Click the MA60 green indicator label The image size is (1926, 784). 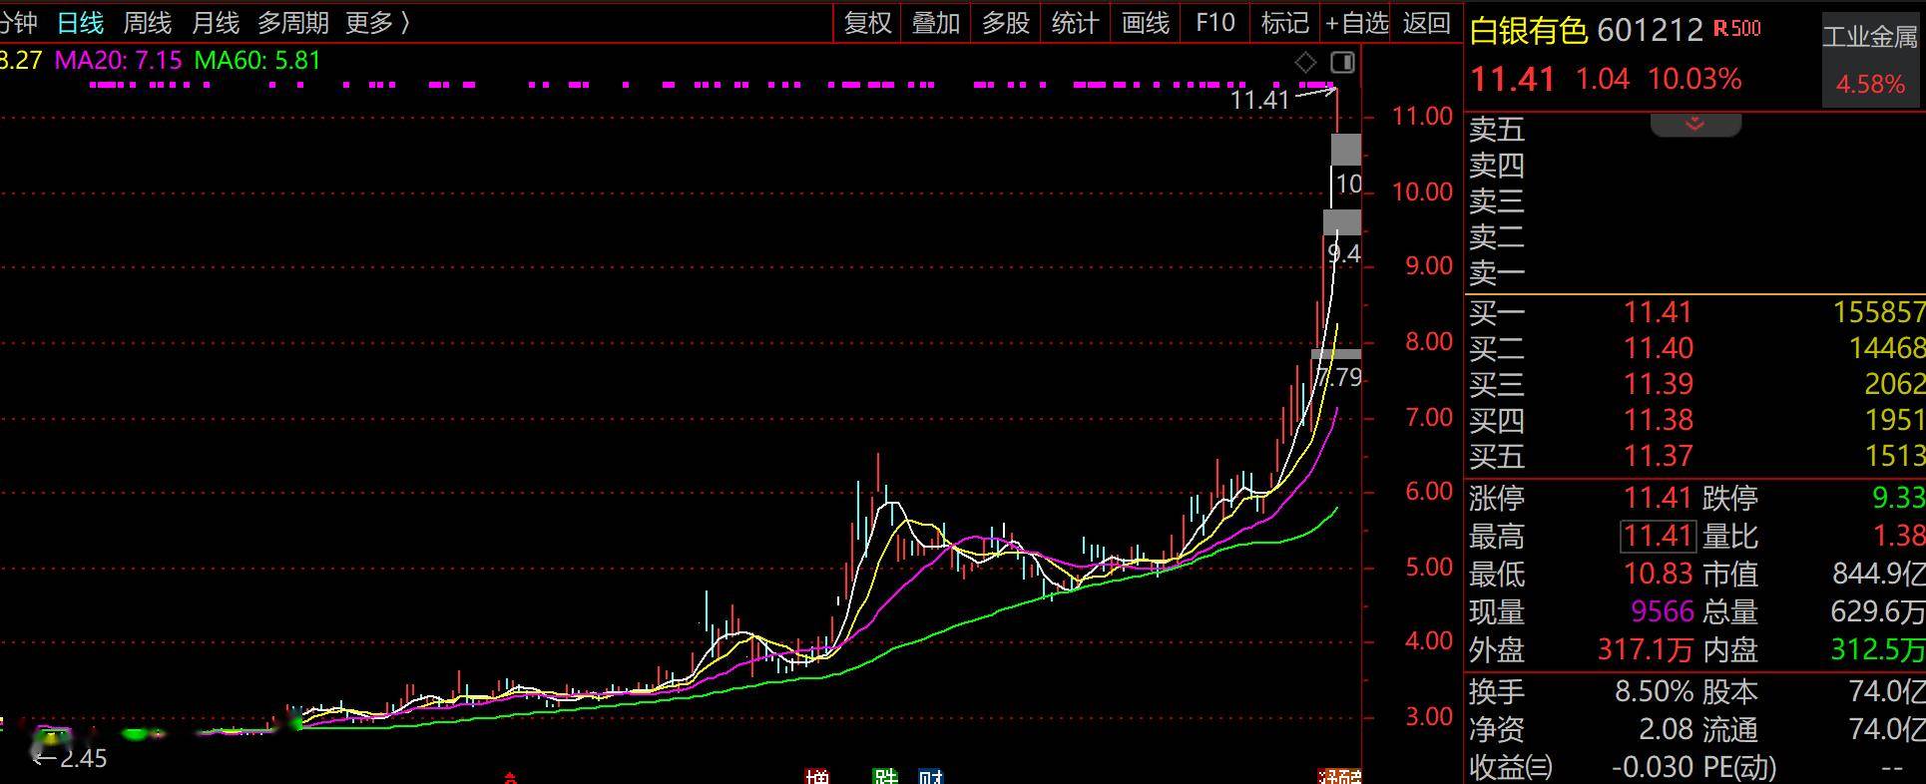[257, 60]
